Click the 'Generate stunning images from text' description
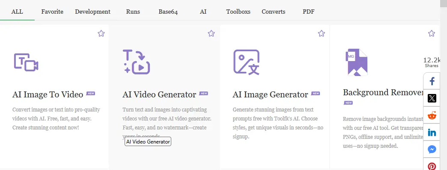 tap(278, 123)
